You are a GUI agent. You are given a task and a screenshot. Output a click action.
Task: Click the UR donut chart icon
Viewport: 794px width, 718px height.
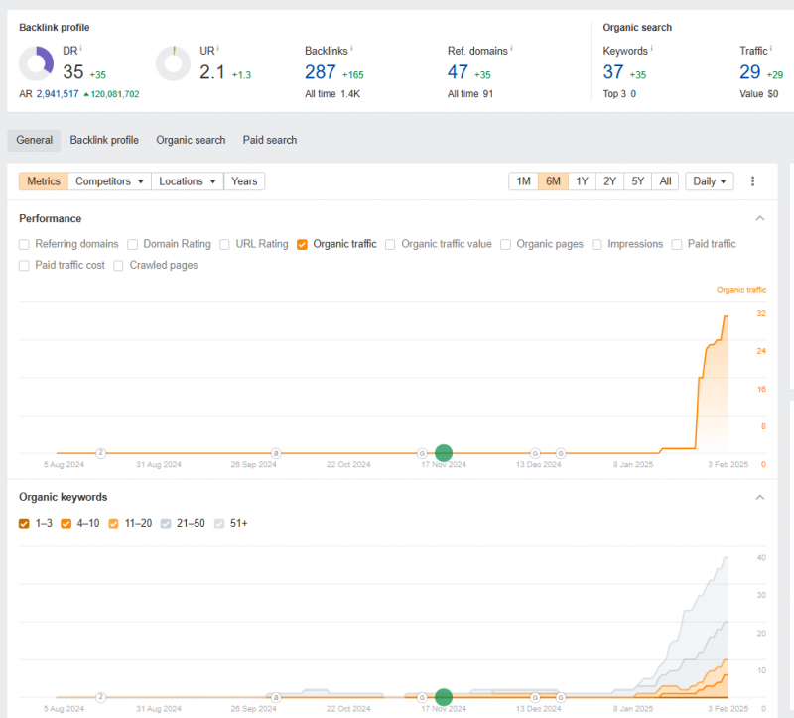tap(175, 64)
